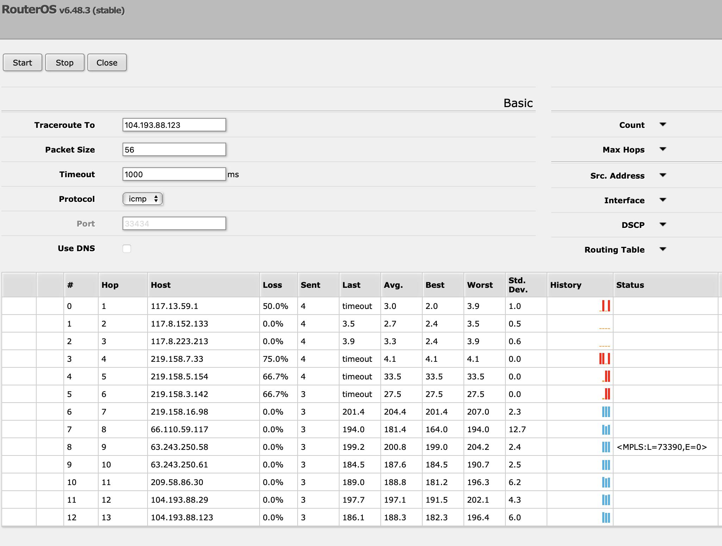The width and height of the screenshot is (722, 546).
Task: Expand the Routing Table arrow
Action: point(662,249)
